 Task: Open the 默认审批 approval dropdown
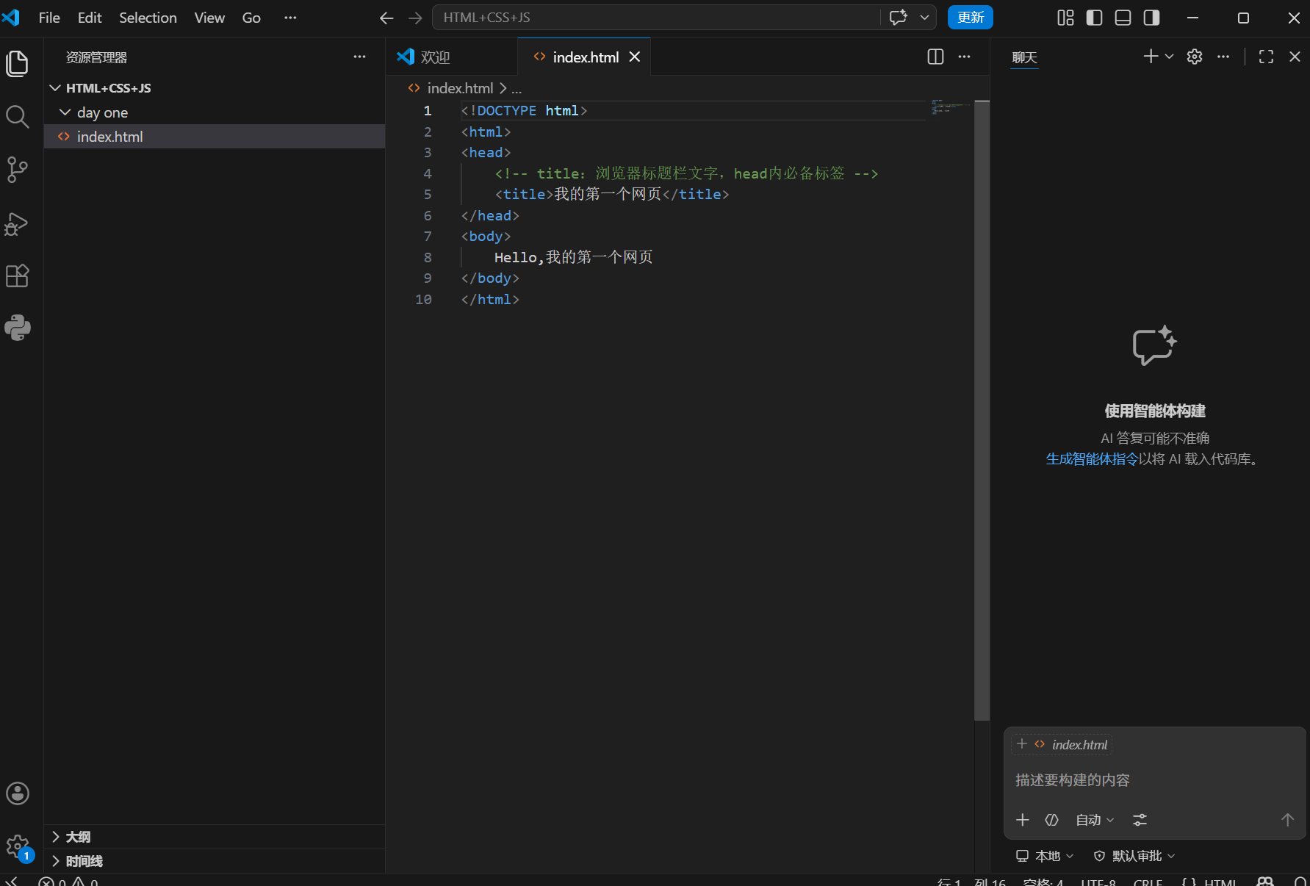click(x=1134, y=856)
